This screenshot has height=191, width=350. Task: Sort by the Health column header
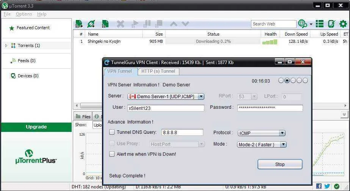(270, 34)
